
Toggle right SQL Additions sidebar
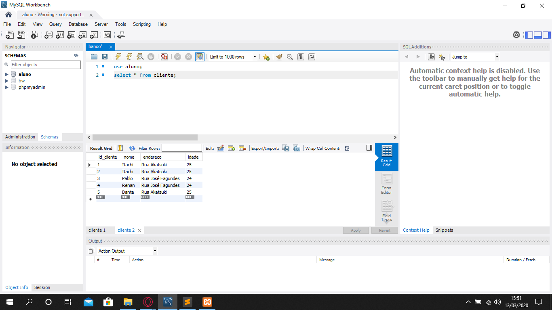[x=546, y=35]
